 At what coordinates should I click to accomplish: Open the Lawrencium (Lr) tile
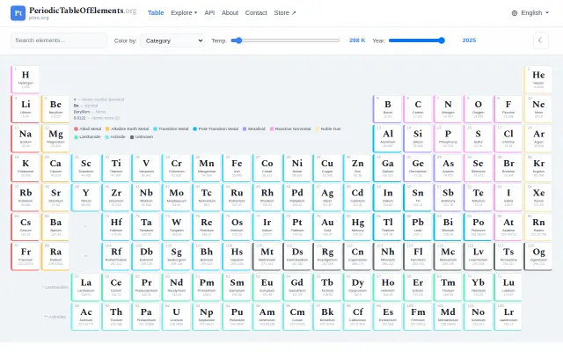[x=508, y=317]
